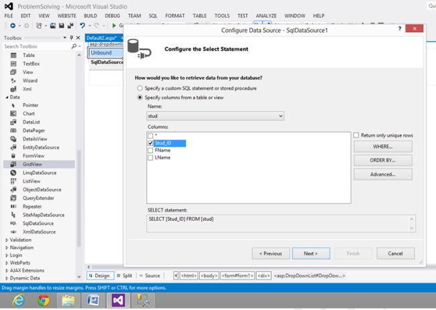This screenshot has width=436, height=310.
Task: Click the ORDER BY... button
Action: pyautogui.click(x=383, y=161)
